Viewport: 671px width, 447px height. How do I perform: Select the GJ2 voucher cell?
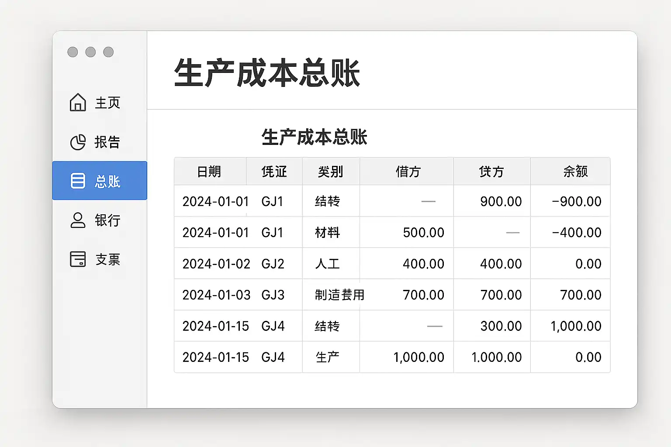point(273,264)
